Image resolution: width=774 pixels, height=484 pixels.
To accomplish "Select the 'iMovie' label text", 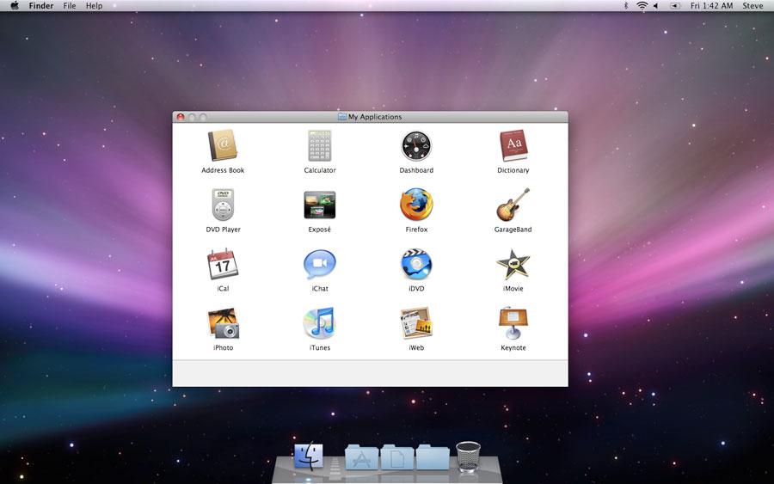I will tap(513, 289).
